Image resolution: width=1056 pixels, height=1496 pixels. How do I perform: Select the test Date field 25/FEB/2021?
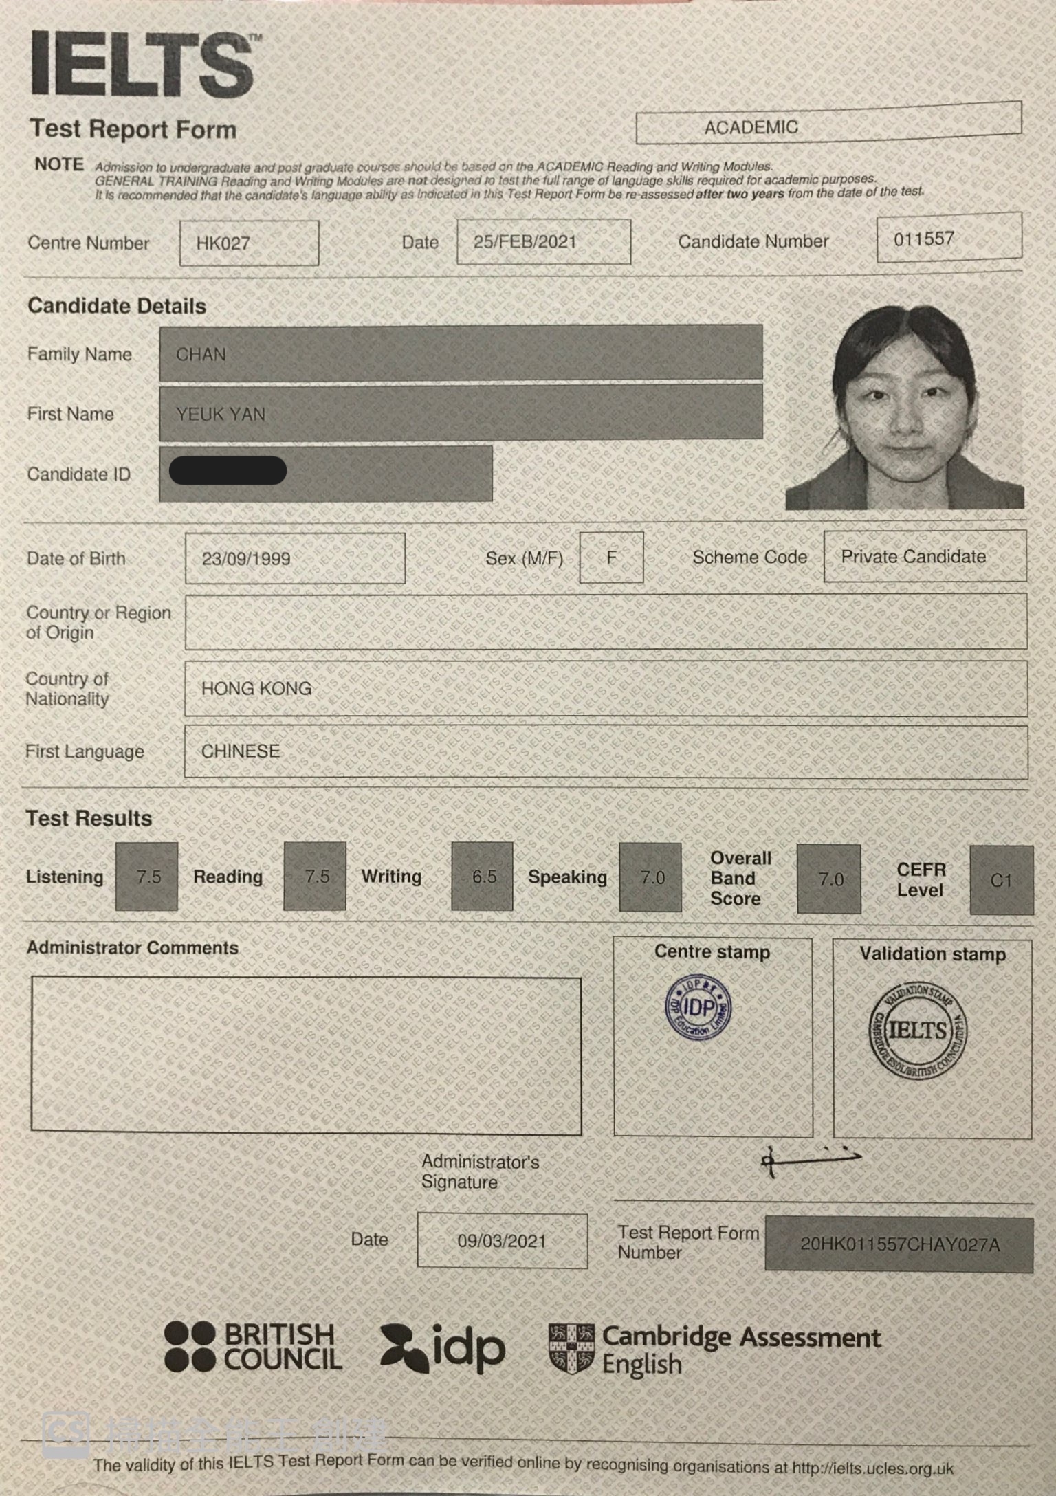[543, 242]
